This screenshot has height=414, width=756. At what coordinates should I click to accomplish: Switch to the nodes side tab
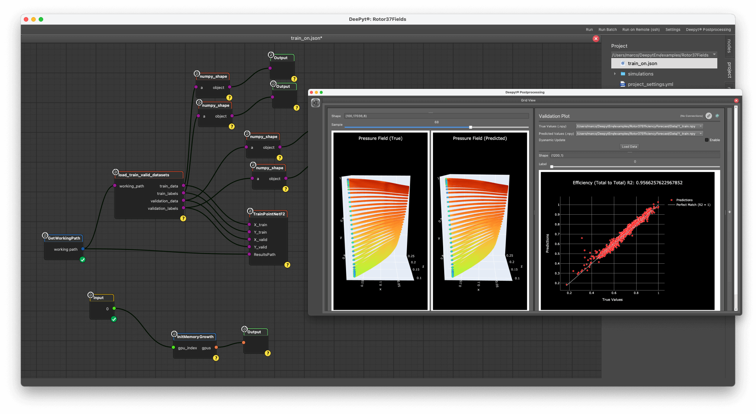coord(729,46)
